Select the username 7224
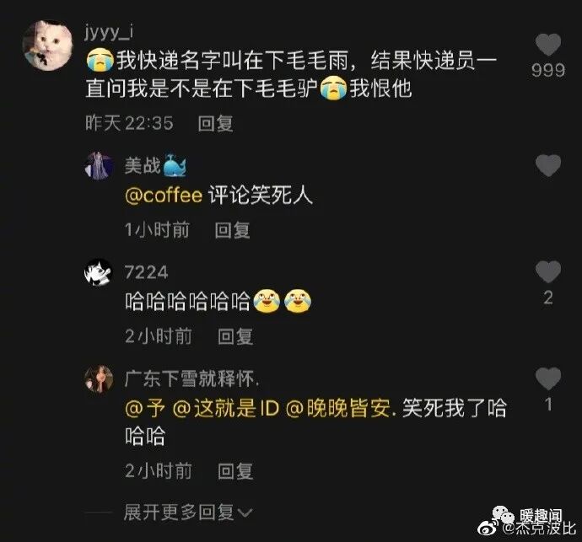Viewport: 582px width, 542px height. click(146, 272)
